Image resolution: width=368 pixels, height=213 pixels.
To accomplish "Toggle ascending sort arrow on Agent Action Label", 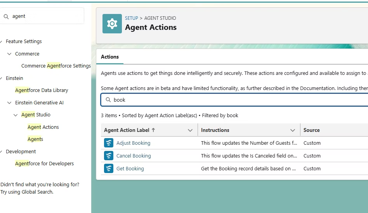I will (153, 130).
